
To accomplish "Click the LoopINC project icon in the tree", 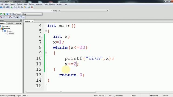I will coord(2,29).
